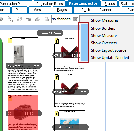Select the Version tab
The width and height of the screenshot is (134, 131).
click(40, 10)
